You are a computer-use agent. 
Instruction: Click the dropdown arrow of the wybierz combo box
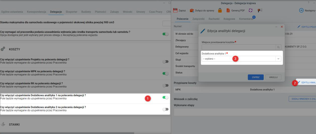tap(278, 59)
